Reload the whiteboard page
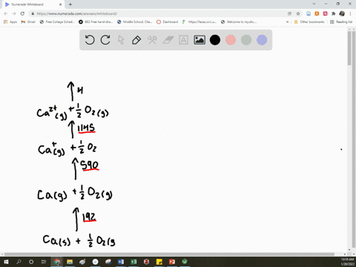Image resolution: width=356 pixels, height=267 pixels. tap(22, 13)
